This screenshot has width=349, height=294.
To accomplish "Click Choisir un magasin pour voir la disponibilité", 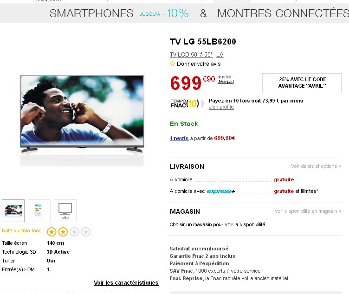I will 217,224.
